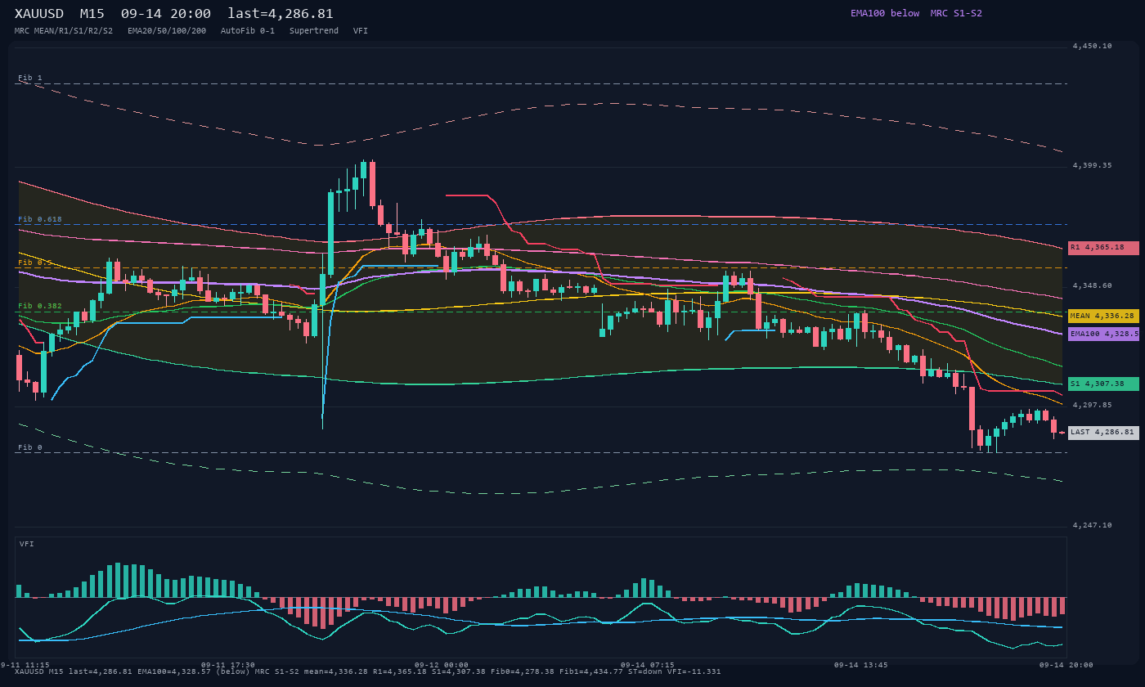This screenshot has width=1145, height=687.
Task: Click the LAST 4,286.81 price tag
Action: [1103, 433]
